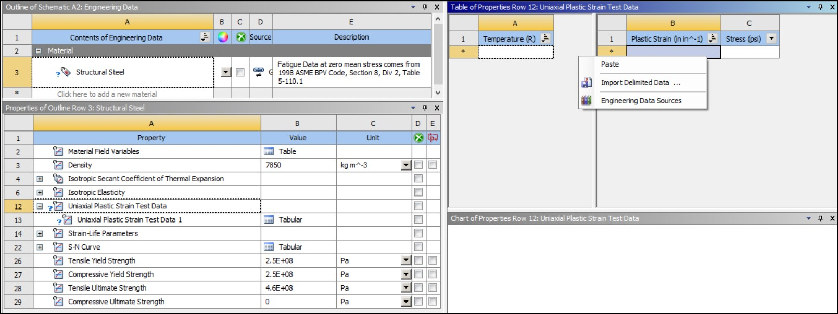Open the Tensile Ultimate Strength unit dropdown
Viewport: 838px width, 314px height.
point(406,288)
